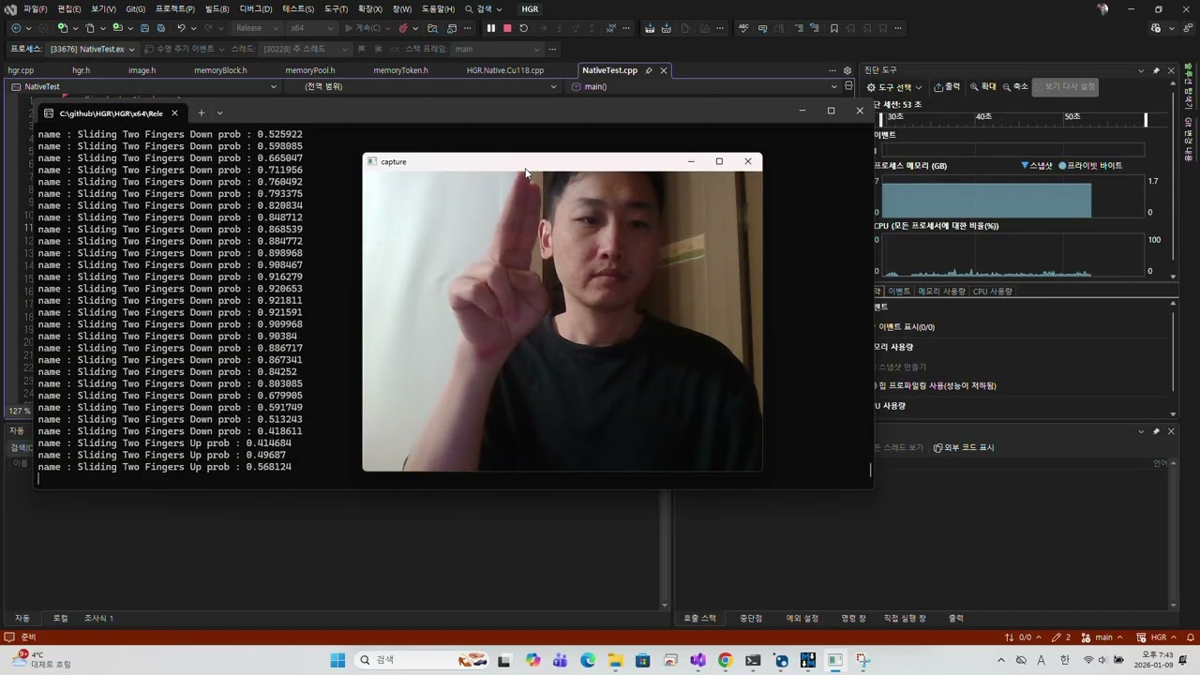
Task: Stop debugging with the red square button
Action: (x=507, y=28)
